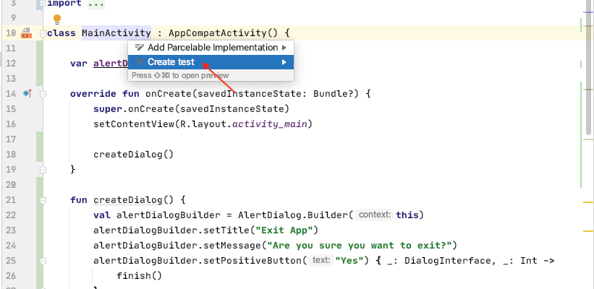The height and width of the screenshot is (289, 594).
Task: Click the fold end marker on line 19
Action: point(43,170)
